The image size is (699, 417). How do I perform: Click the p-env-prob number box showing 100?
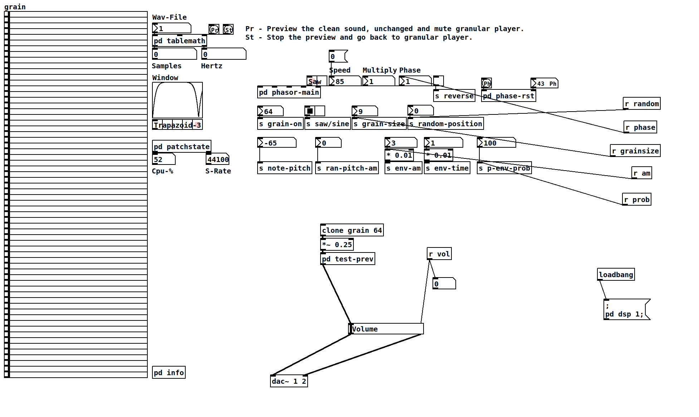tap(496, 143)
